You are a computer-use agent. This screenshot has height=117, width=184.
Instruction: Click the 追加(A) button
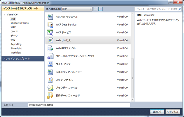(x=157, y=112)
